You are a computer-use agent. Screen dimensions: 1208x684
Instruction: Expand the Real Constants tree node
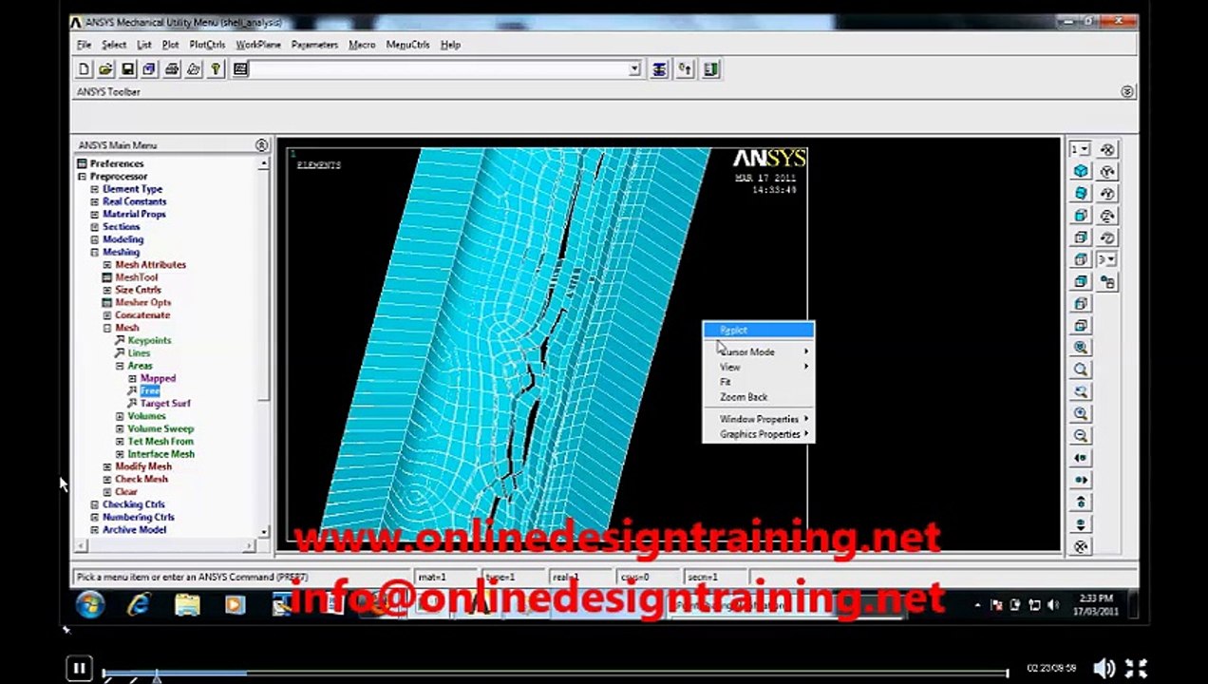tap(94, 201)
